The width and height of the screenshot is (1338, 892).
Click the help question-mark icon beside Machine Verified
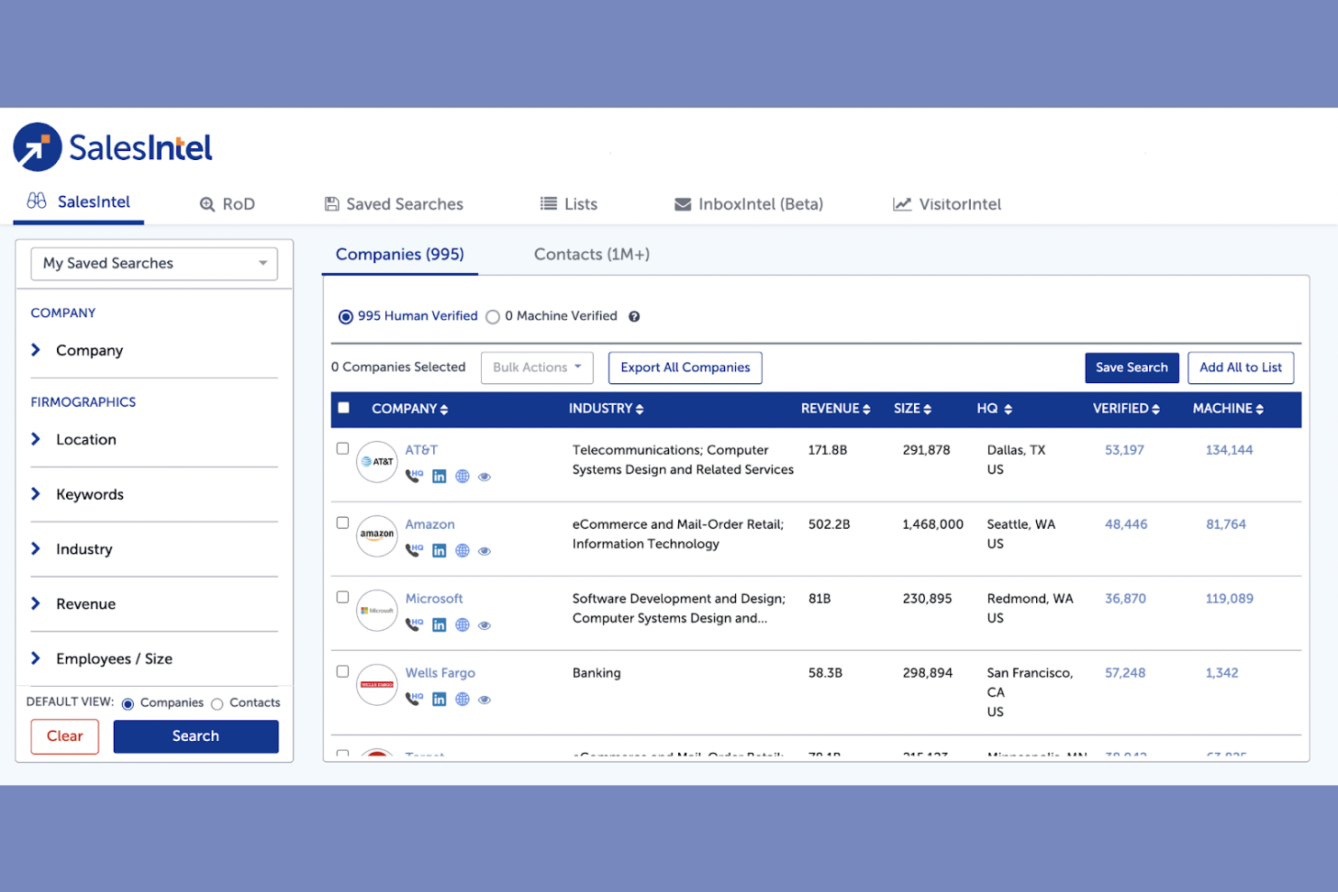[x=634, y=315]
